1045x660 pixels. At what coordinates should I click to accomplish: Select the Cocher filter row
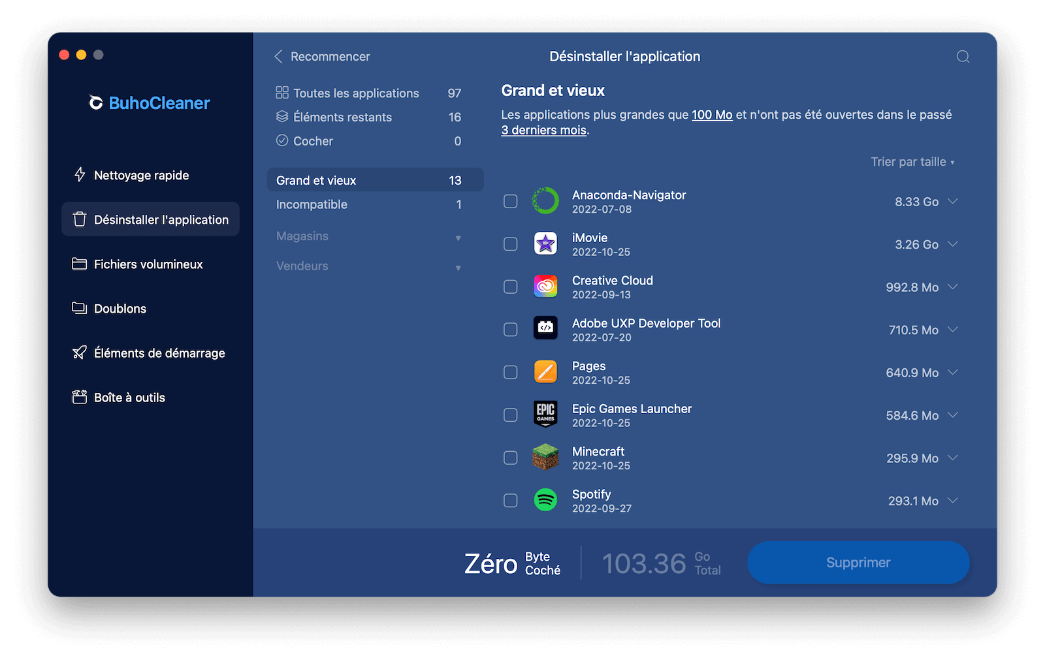pyautogui.click(x=375, y=140)
